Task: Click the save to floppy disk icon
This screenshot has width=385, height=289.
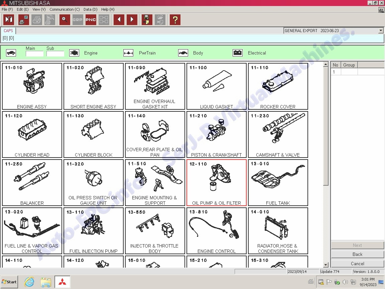Action: coord(147,20)
